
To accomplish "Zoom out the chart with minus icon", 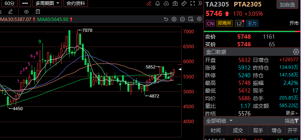I will 182,19.
